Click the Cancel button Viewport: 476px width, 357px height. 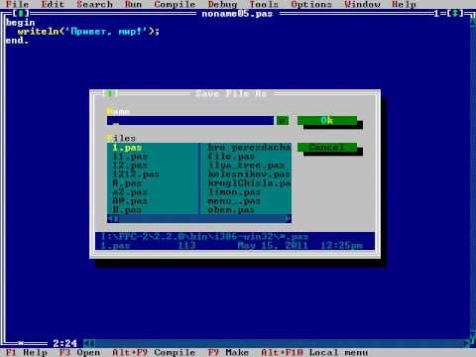tap(327, 147)
